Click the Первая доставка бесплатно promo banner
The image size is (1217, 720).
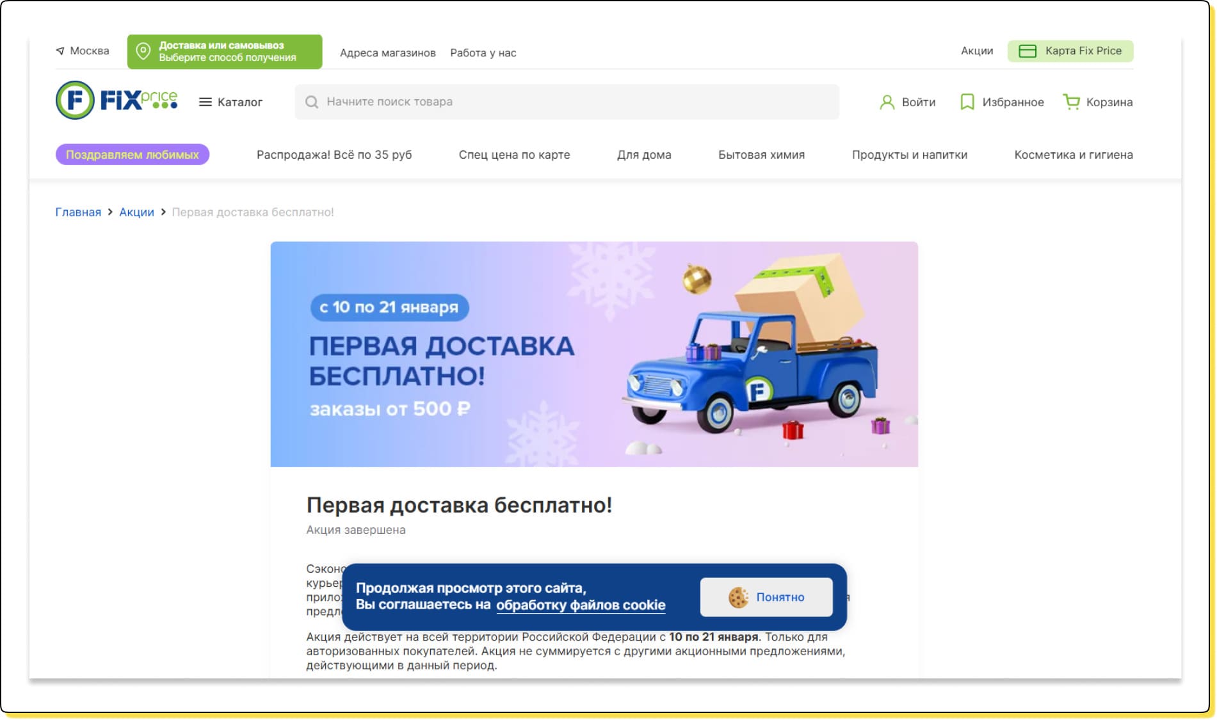[x=593, y=354]
